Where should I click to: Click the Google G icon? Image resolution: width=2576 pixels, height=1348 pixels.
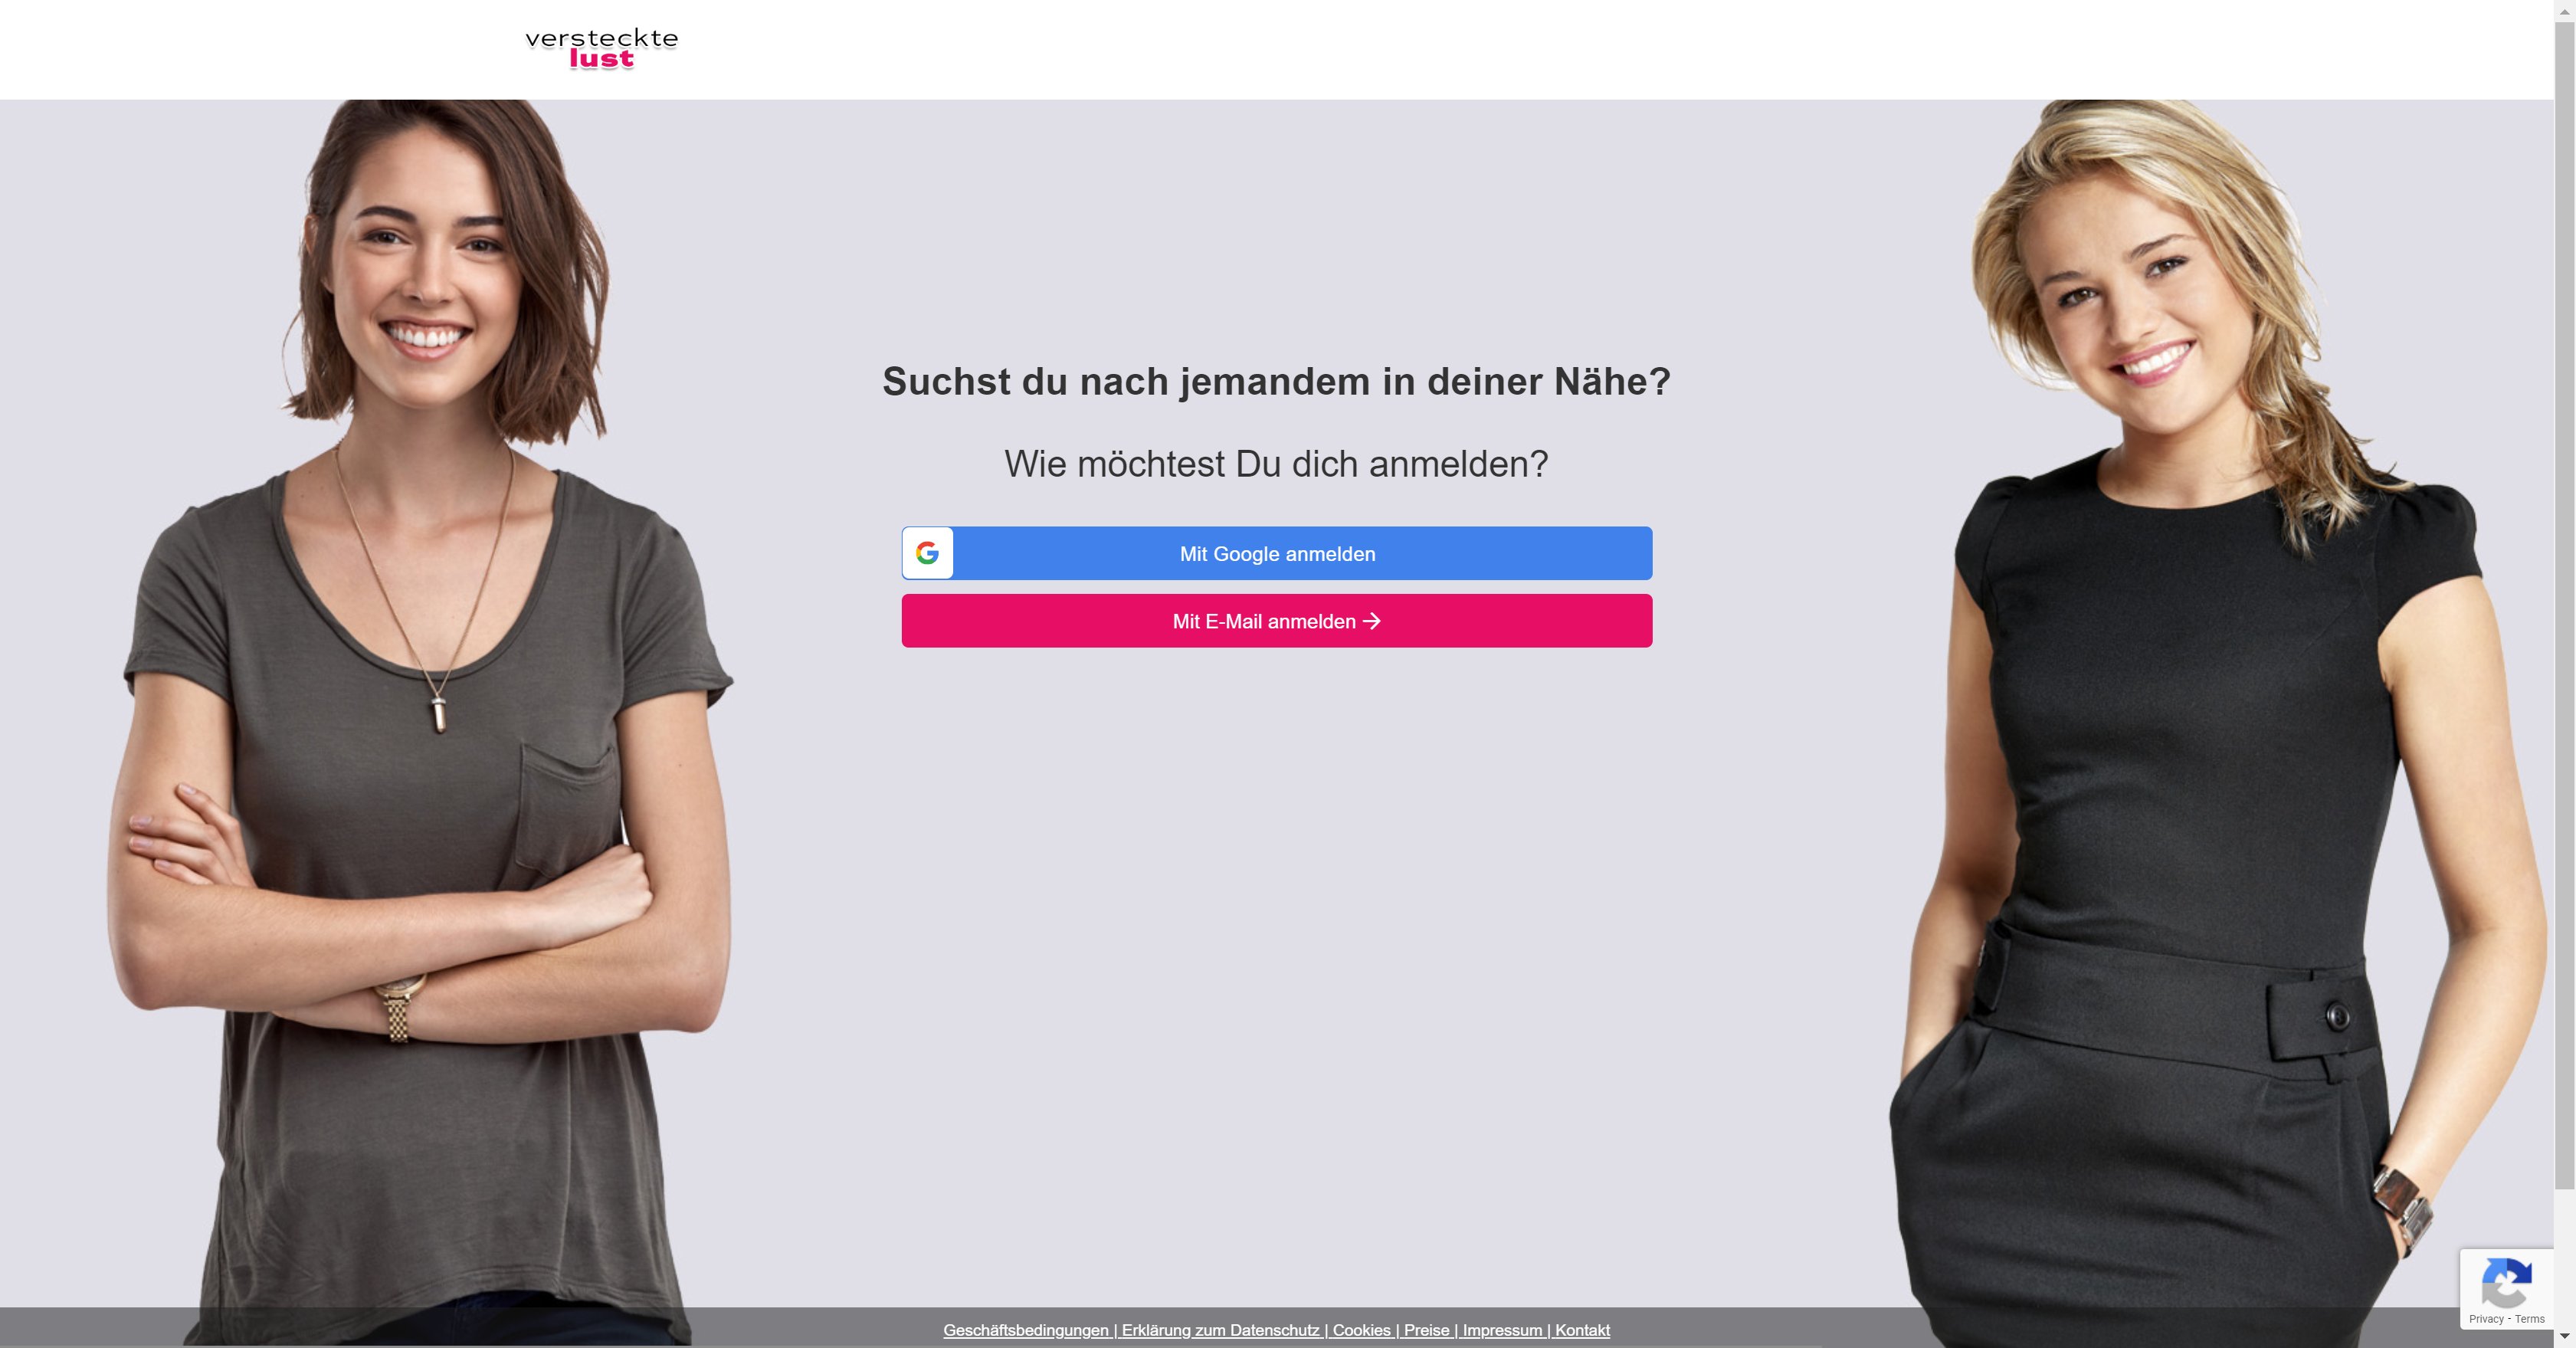(x=927, y=553)
